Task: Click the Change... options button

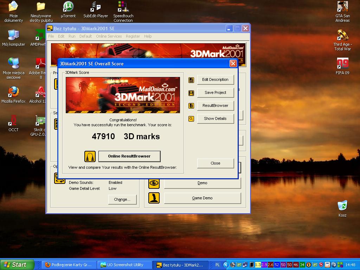Action: 122,200
